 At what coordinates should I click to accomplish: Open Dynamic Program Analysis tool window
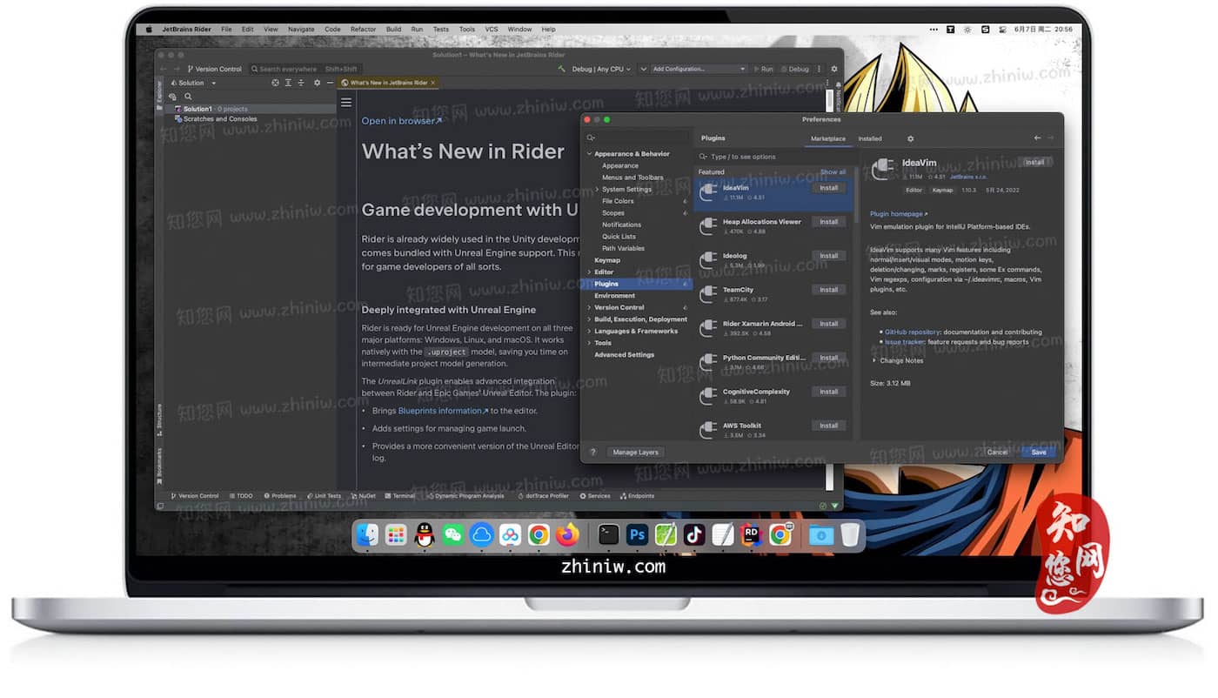[465, 496]
